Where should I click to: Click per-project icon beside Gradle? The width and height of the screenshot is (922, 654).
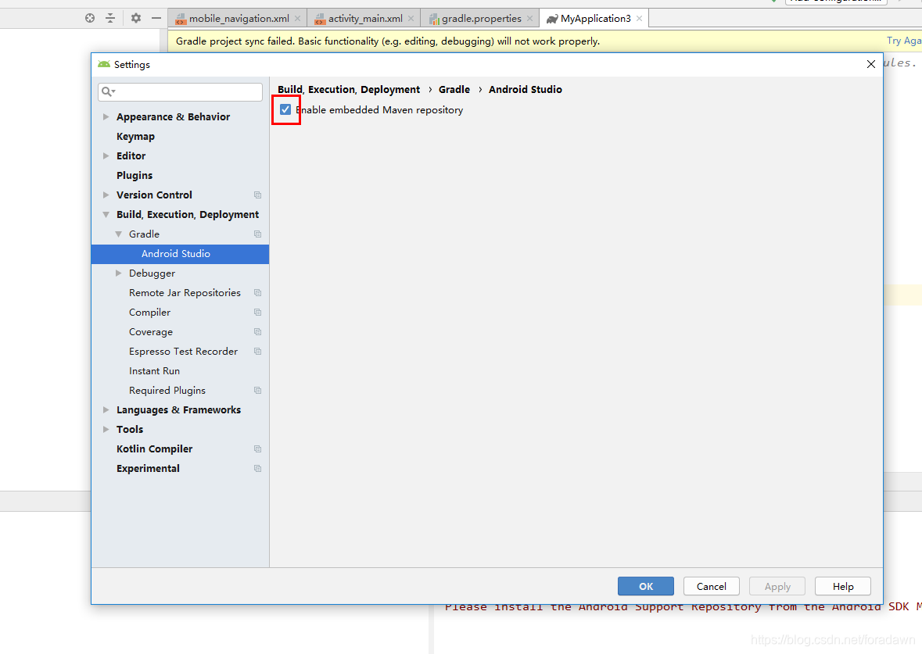(x=257, y=234)
